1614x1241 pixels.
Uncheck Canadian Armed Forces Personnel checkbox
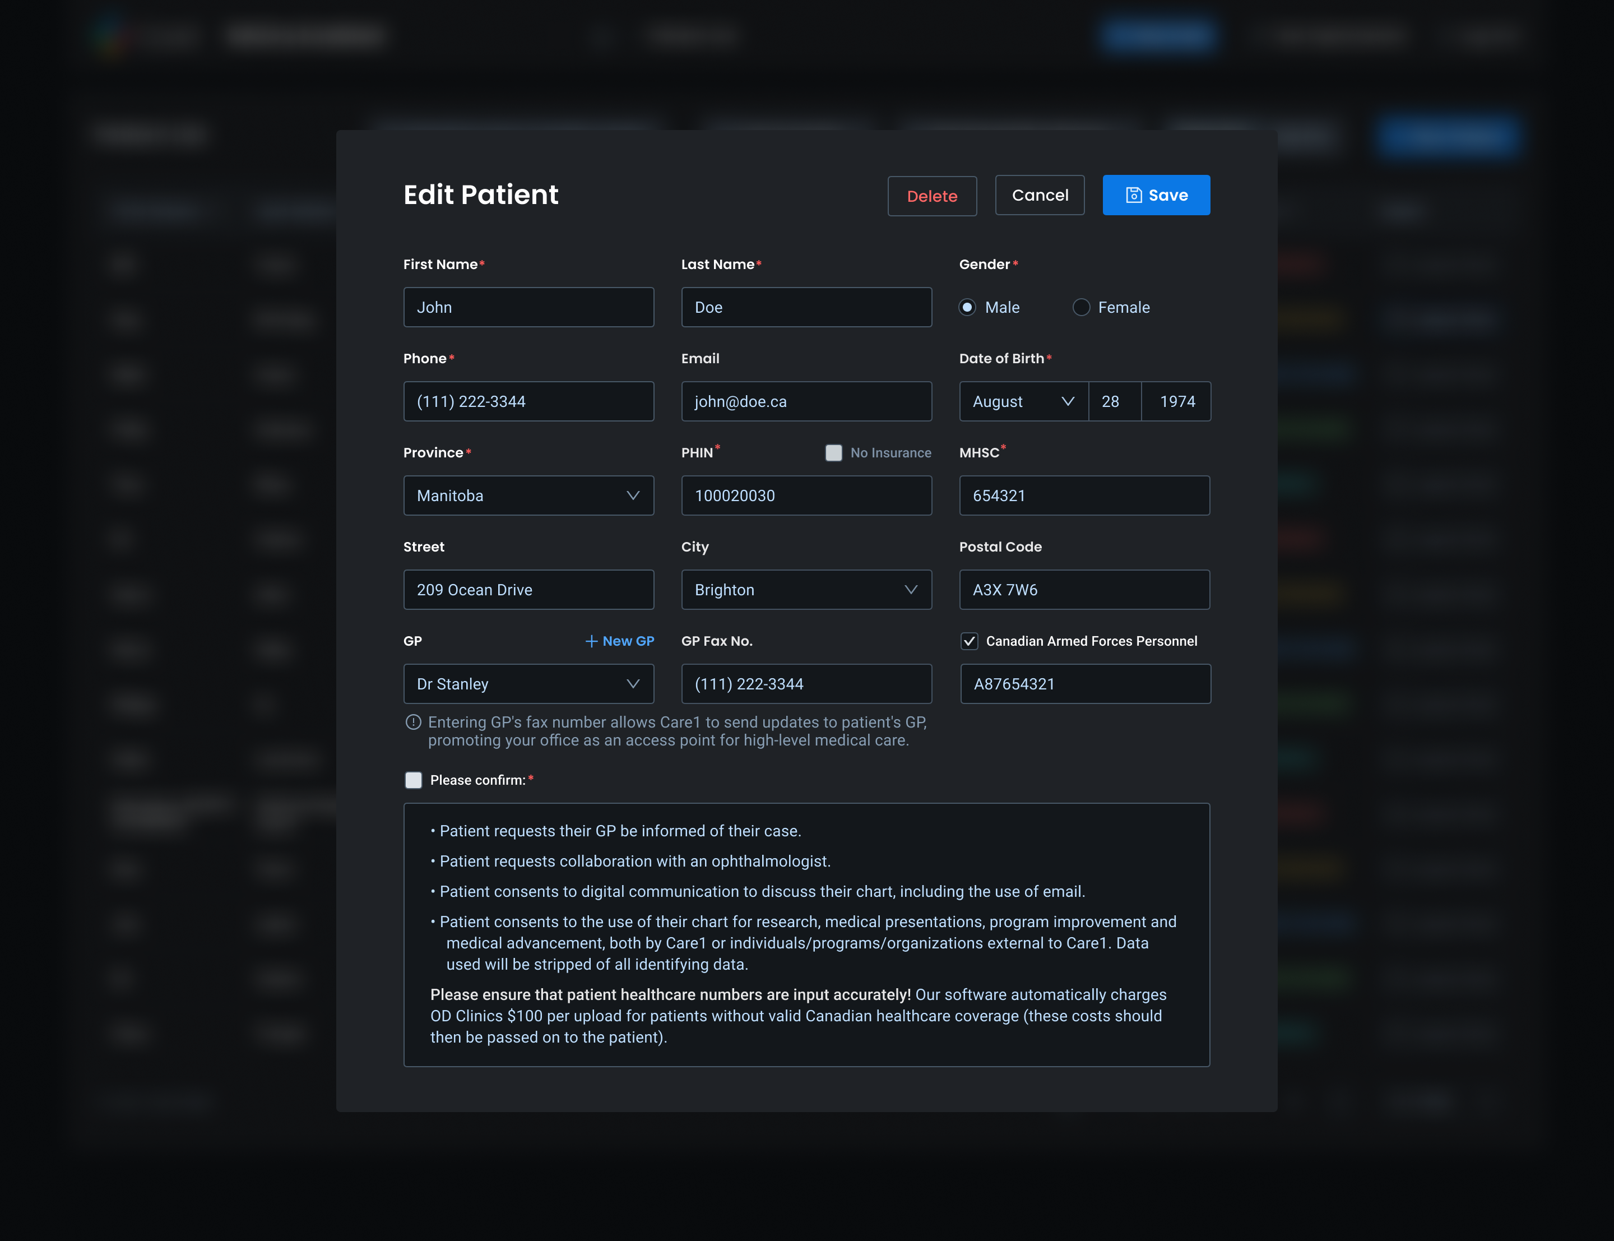point(969,641)
